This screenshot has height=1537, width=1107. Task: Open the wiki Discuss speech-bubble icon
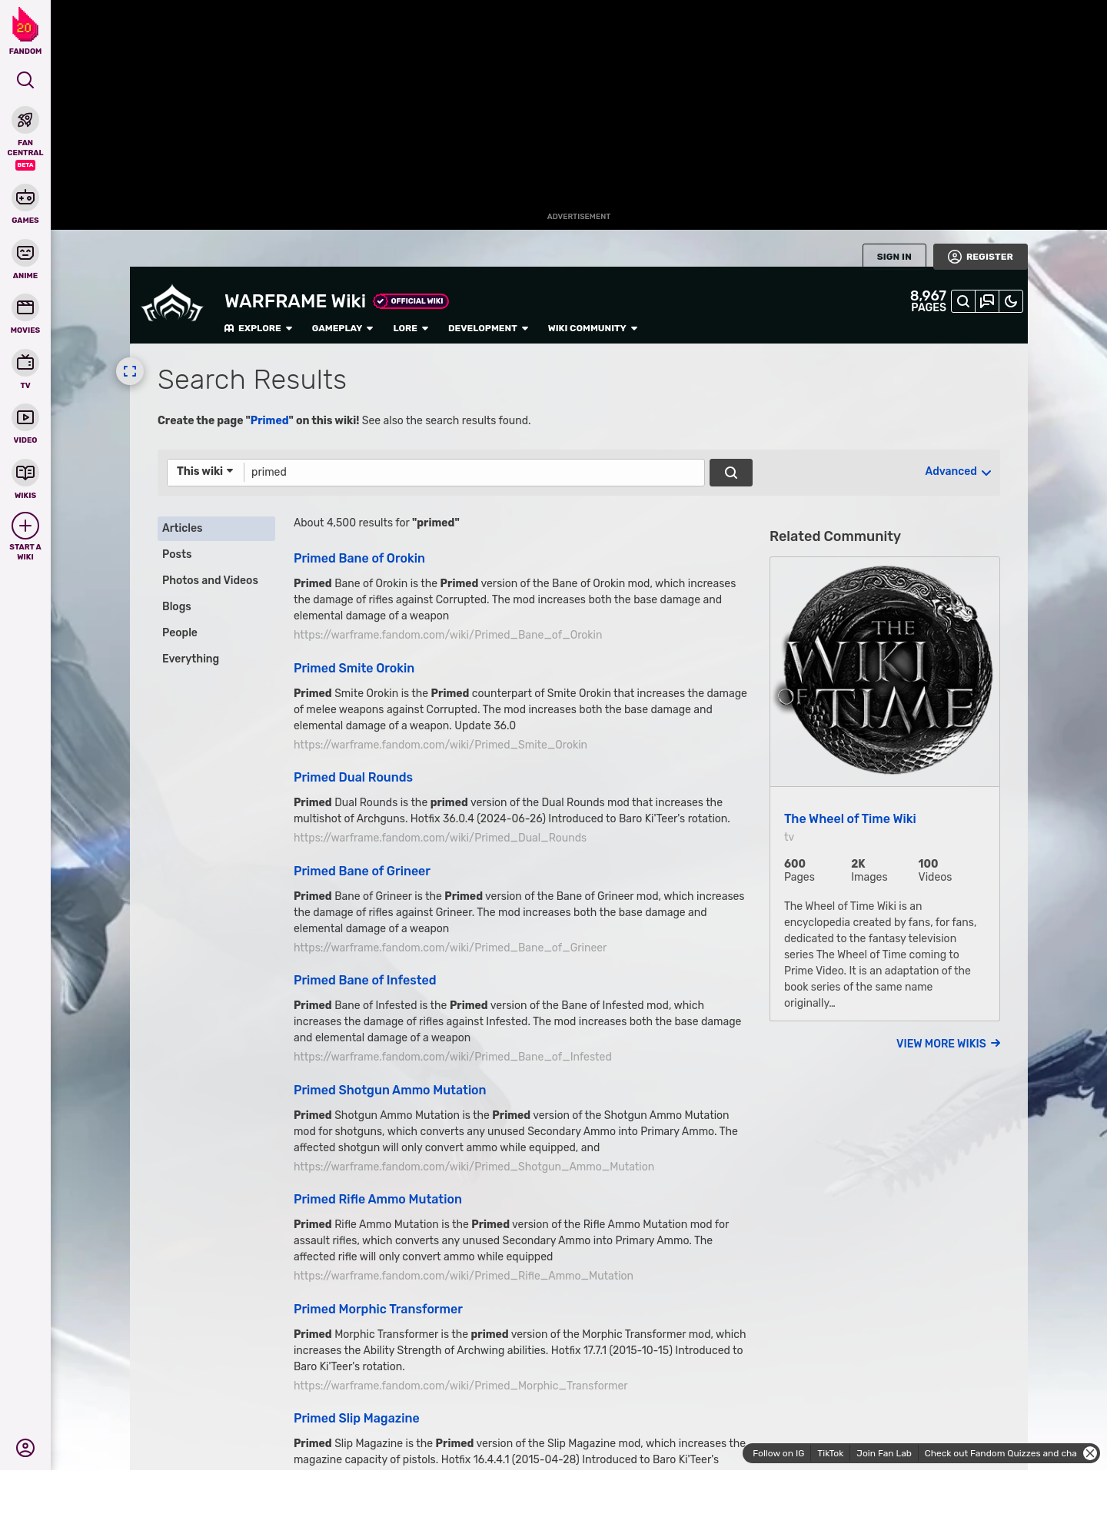987,301
